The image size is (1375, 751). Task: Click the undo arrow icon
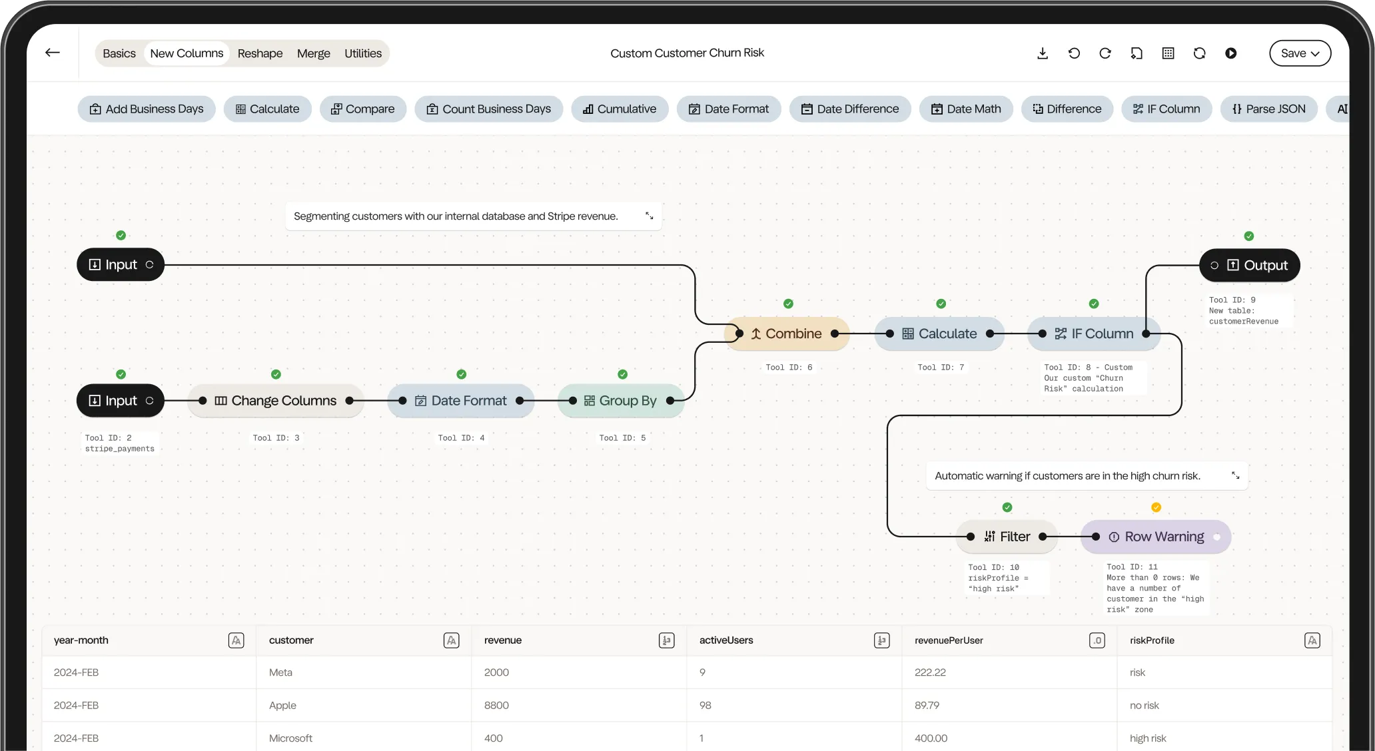(1074, 53)
